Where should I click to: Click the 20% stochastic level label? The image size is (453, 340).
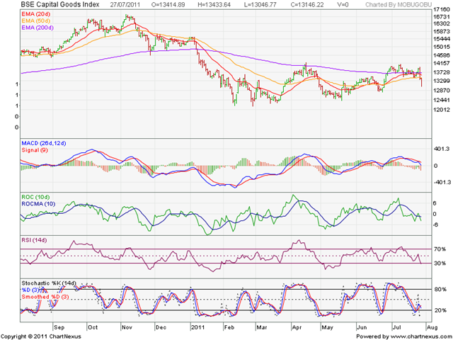click(440, 310)
